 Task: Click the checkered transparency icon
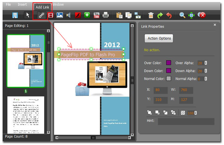(x=183, y=113)
